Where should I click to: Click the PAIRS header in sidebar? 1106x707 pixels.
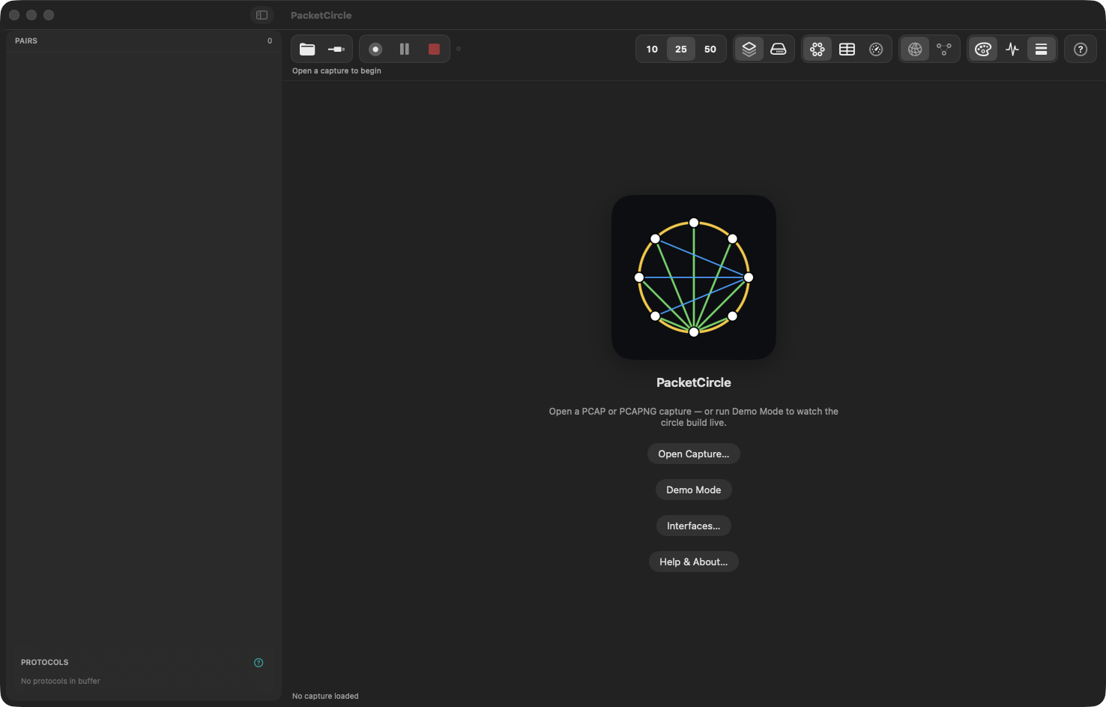tap(26, 40)
